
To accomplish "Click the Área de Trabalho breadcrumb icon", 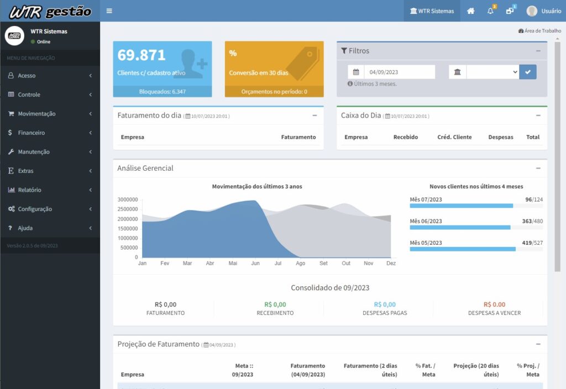I will click(x=521, y=31).
